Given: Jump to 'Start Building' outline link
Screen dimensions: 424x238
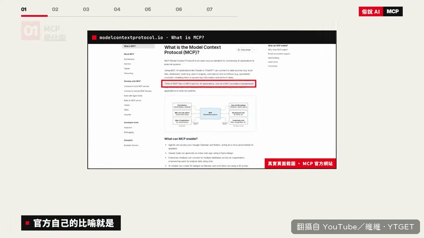Looking at the screenshot, I should [274, 58].
